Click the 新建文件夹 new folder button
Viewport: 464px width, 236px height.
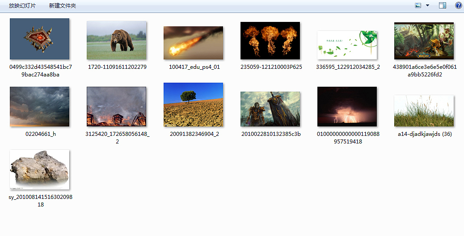coord(63,6)
